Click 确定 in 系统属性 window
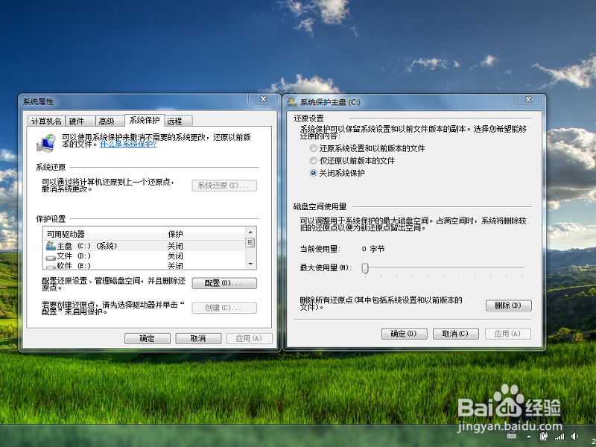 [x=148, y=338]
